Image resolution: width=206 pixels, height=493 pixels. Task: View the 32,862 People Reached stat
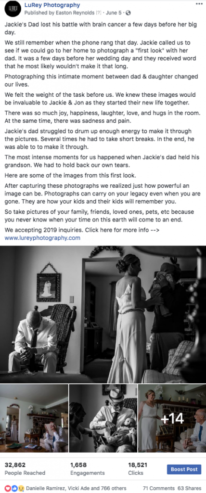tap(25, 469)
